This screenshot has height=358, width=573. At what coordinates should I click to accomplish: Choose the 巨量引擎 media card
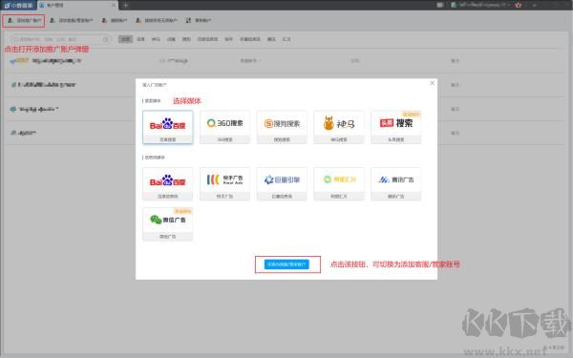point(282,183)
